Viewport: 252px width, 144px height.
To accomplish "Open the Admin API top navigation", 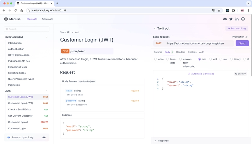I will click(47, 19).
